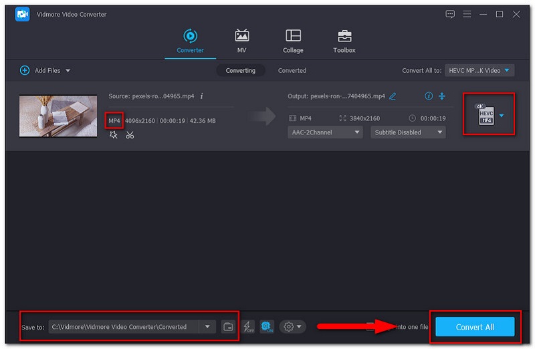Click the Add Files plus icon
Viewport: 535px width, 349px height.
(x=25, y=70)
